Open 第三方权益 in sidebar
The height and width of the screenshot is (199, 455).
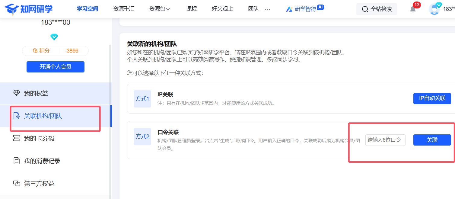point(39,184)
